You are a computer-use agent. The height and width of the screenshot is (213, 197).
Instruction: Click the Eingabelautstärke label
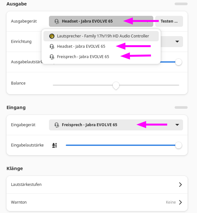click(27, 145)
